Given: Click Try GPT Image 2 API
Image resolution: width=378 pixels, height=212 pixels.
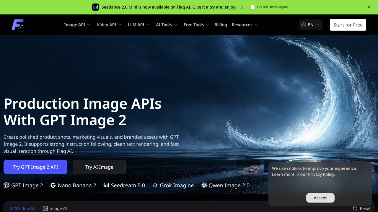Looking at the screenshot, I should [x=35, y=167].
